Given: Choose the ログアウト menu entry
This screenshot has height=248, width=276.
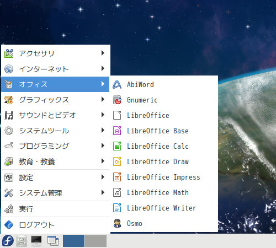Looking at the screenshot, I should pos(55,225).
